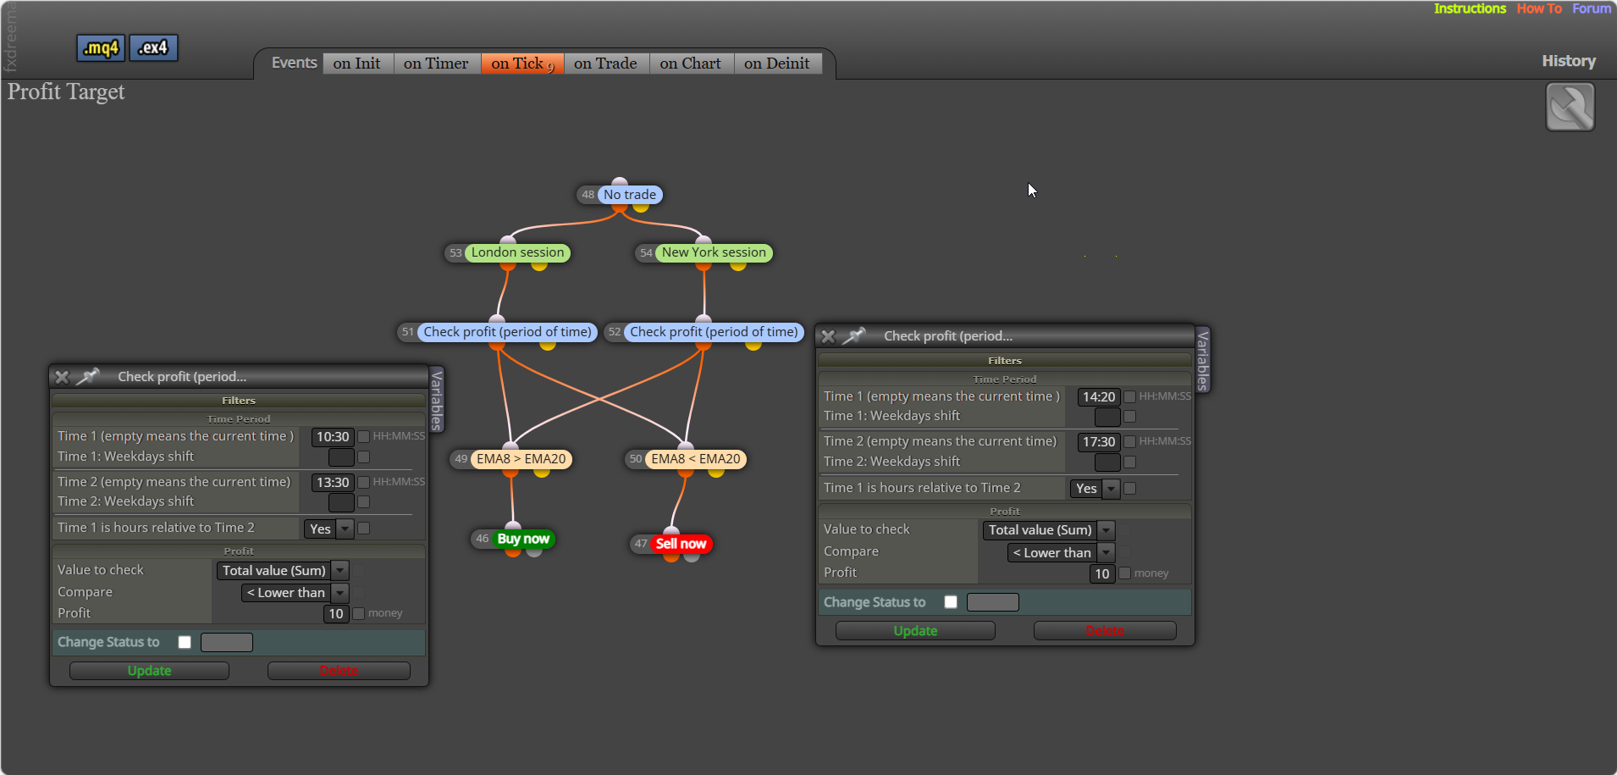Viewport: 1617px width, 775px height.
Task: Click Update button in left panel
Action: coord(149,671)
